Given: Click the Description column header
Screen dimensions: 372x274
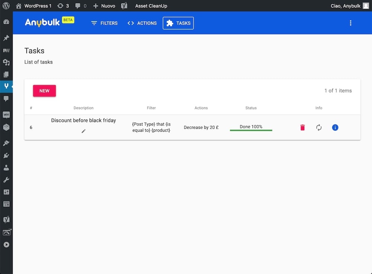Looking at the screenshot, I should coord(83,108).
